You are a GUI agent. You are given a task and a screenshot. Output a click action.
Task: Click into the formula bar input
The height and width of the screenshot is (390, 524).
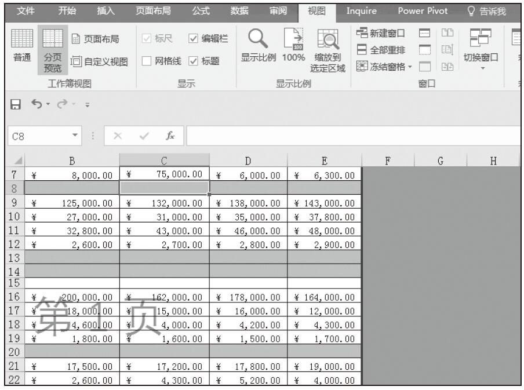354,136
